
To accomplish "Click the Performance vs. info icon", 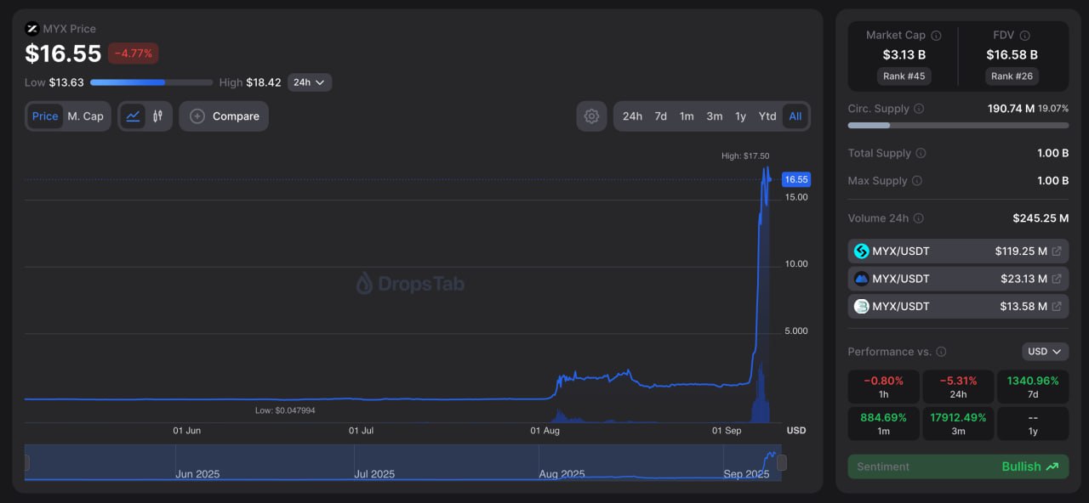I will point(940,352).
